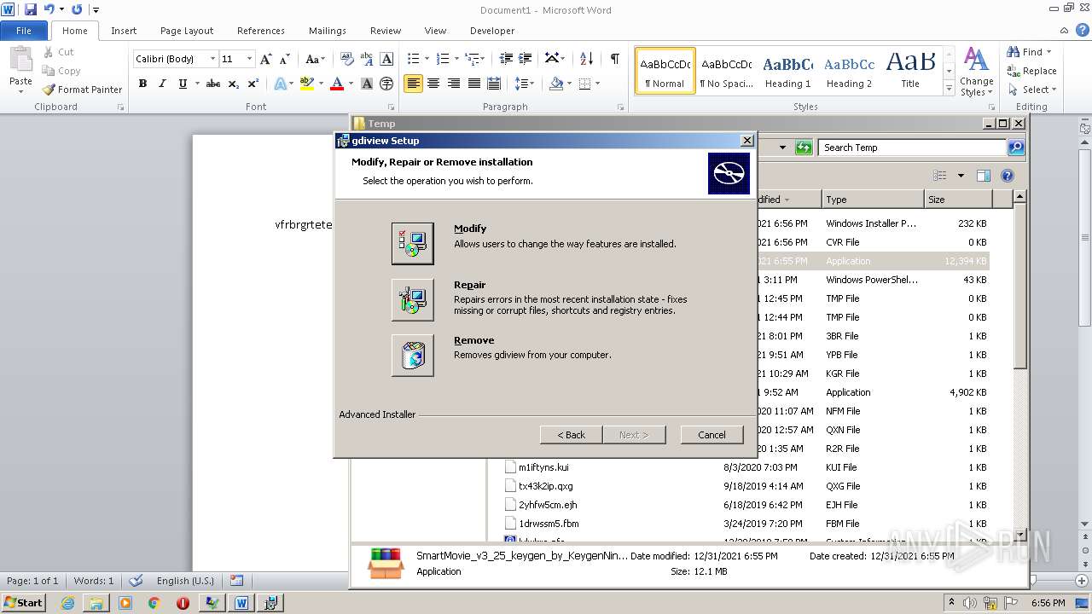Click the Back button in setup dialog
The width and height of the screenshot is (1092, 614).
[x=572, y=435]
